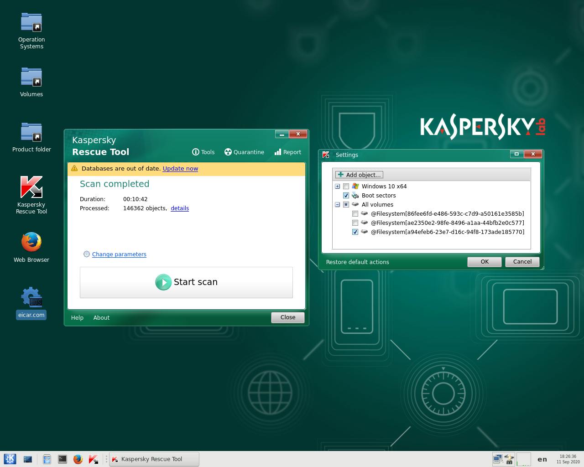Select the Filesystem[a94efeb6-23e7-d16c-94f8-173ade185770] row
Image resolution: width=584 pixels, height=467 pixels.
[447, 232]
